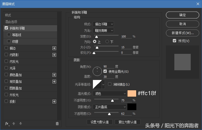Select the 内发光 row label
This screenshot has width=202, height=130.
tap(14, 62)
